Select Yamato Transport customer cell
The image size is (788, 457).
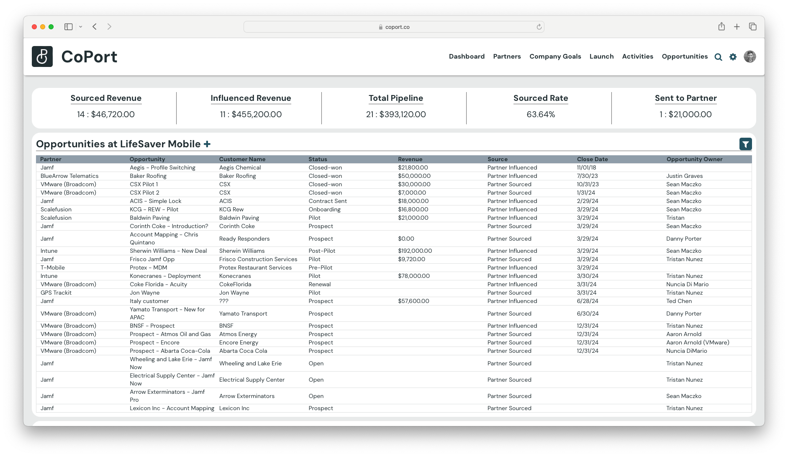click(x=243, y=314)
